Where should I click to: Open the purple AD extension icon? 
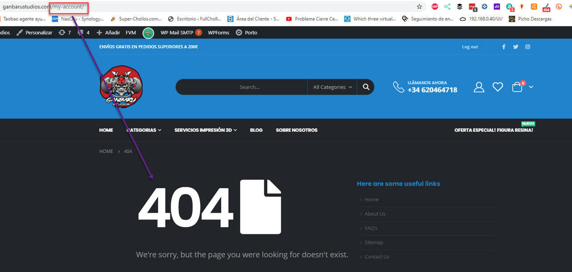[496, 7]
